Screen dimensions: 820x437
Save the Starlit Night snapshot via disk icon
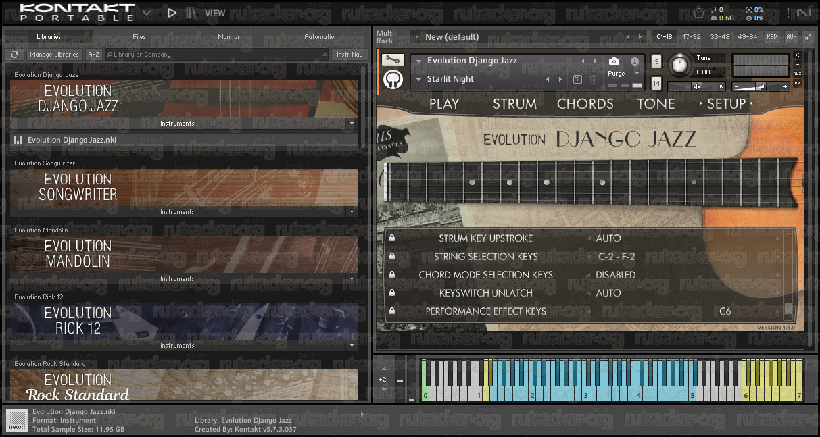pyautogui.click(x=578, y=80)
